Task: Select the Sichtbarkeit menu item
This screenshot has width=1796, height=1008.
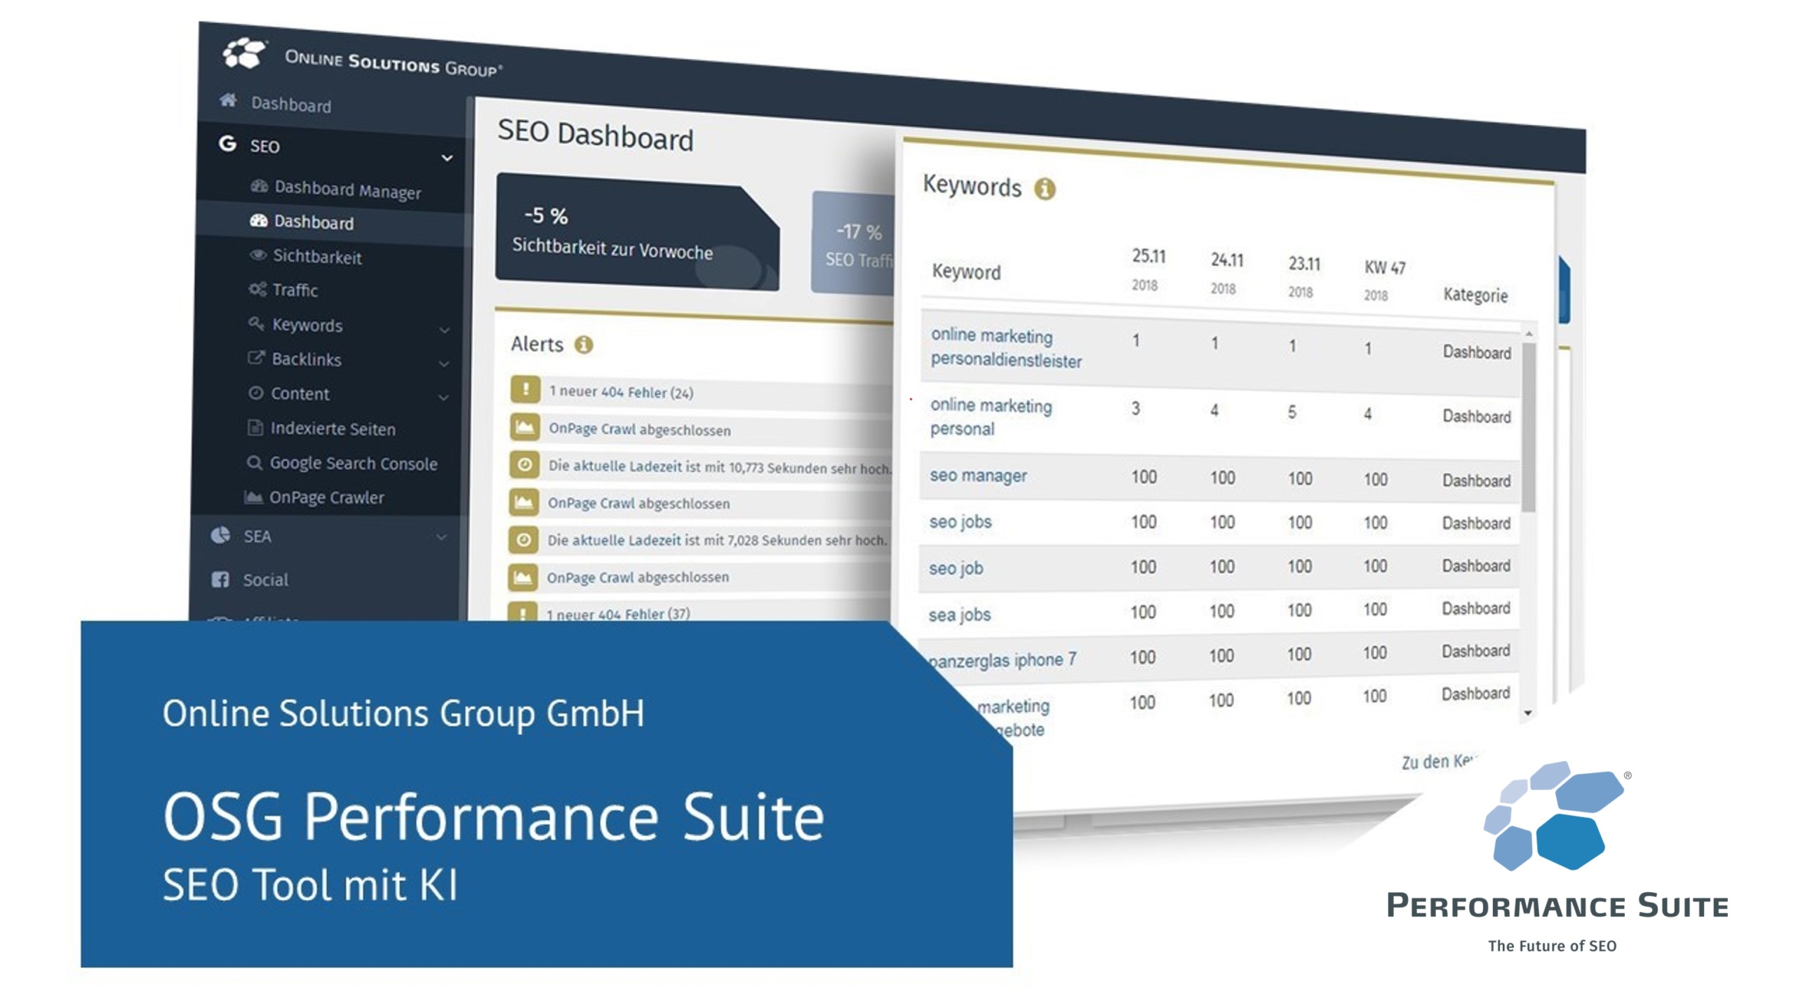Action: (317, 256)
